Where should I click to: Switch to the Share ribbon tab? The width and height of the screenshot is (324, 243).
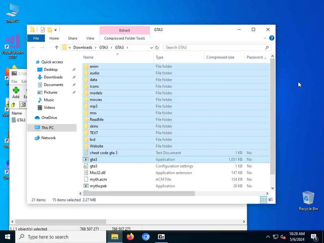tap(72, 38)
